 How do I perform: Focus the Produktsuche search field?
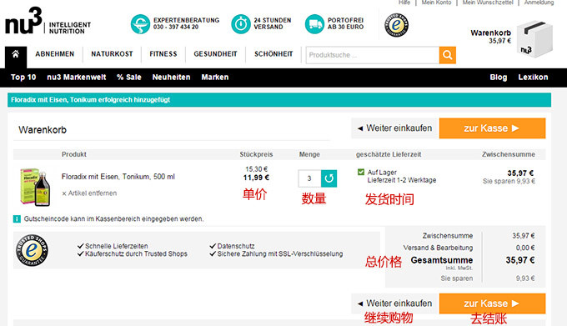(373, 55)
